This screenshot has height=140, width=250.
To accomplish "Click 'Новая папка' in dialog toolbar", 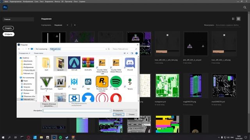I will click(38, 53).
